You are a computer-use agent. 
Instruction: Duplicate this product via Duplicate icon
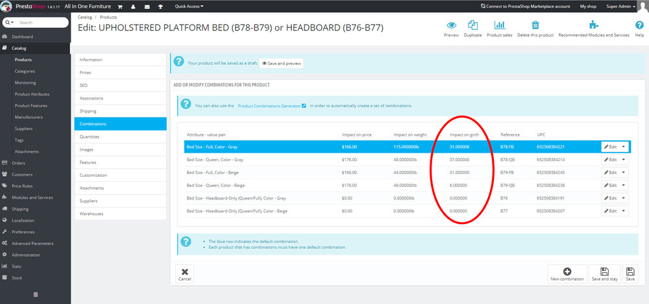click(472, 25)
